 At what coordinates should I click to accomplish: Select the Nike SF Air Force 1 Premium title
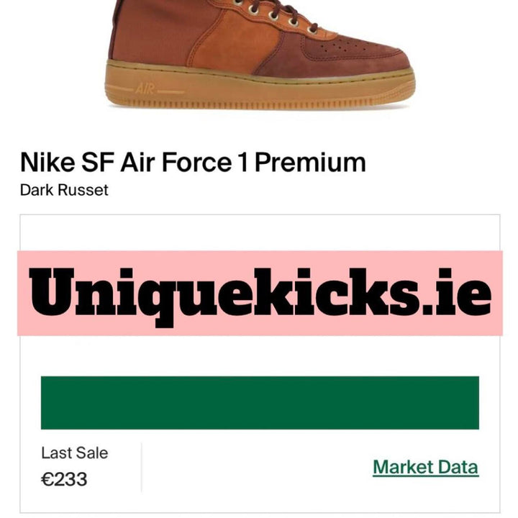pos(193,162)
